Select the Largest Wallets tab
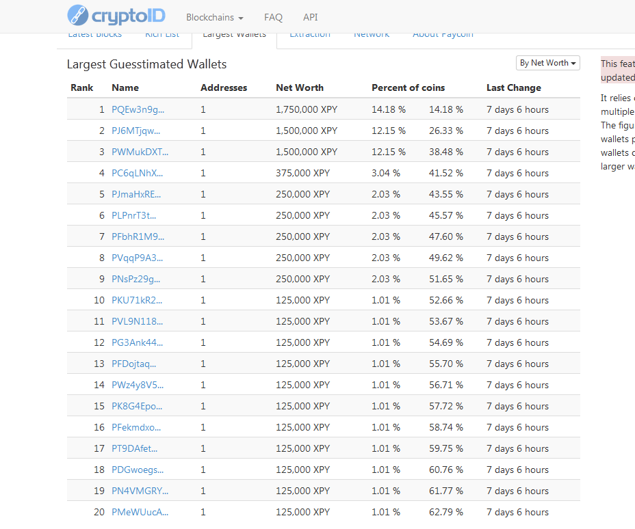Image resolution: width=635 pixels, height=529 pixels. [x=235, y=36]
